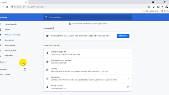Open Appearance settings section

click(x=9, y=40)
